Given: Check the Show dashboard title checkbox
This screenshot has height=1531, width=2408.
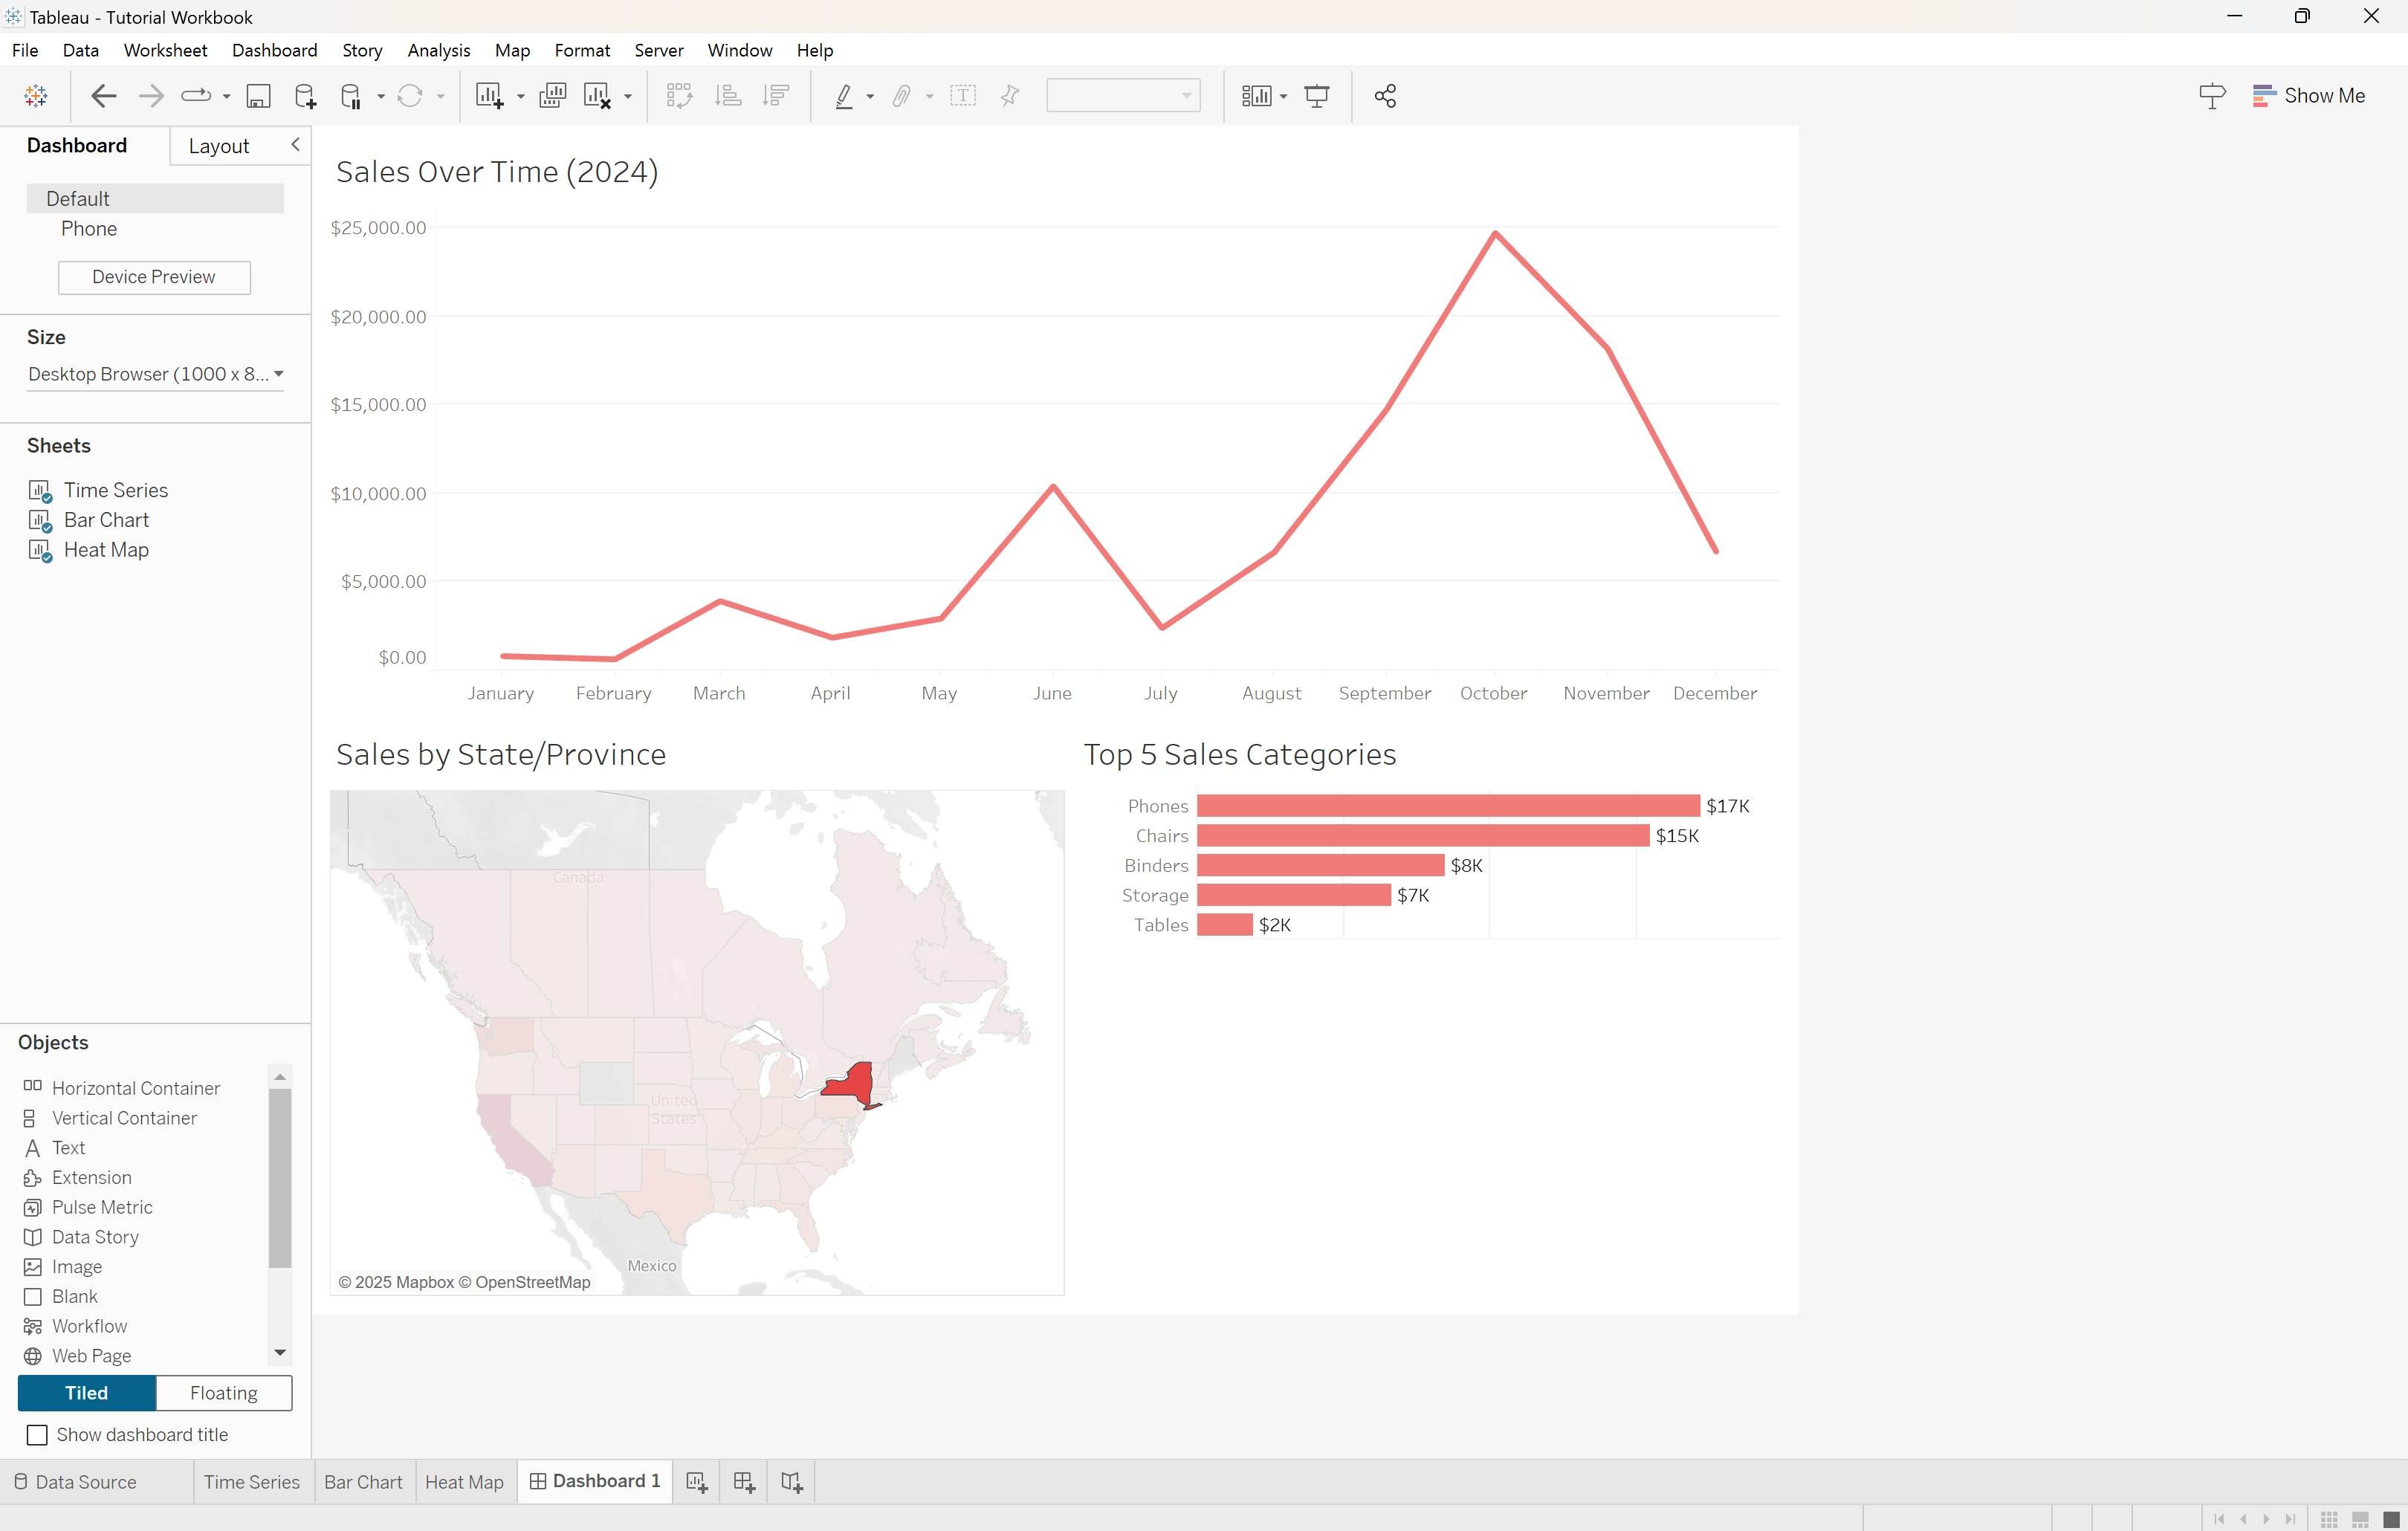Looking at the screenshot, I should coord(37,1435).
